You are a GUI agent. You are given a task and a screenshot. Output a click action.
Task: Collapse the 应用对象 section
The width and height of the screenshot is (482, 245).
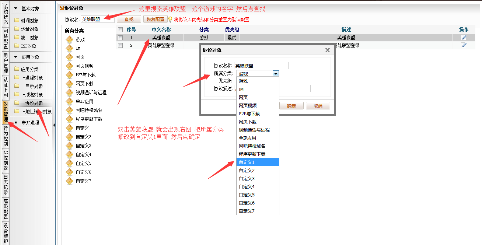pyautogui.click(x=16, y=57)
